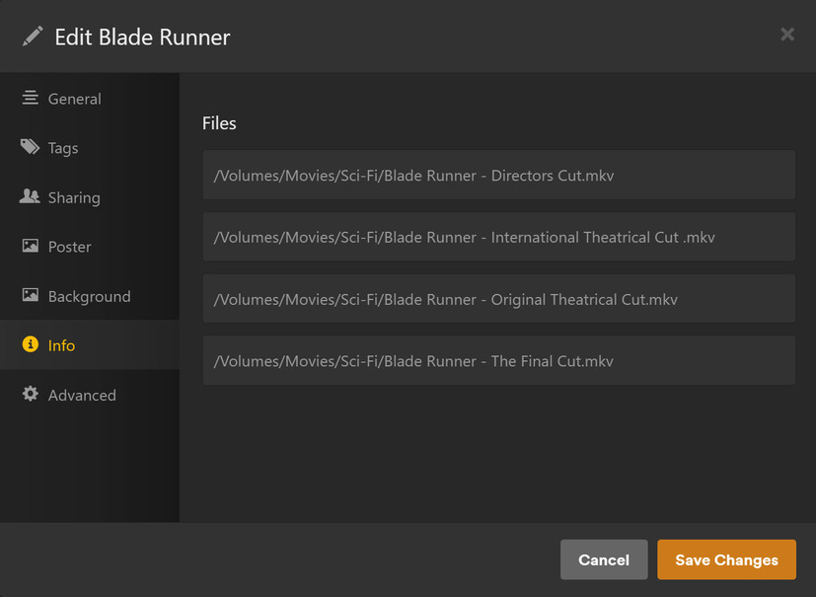The width and height of the screenshot is (816, 597).
Task: Click the General lines icon in sidebar
Action: click(30, 98)
